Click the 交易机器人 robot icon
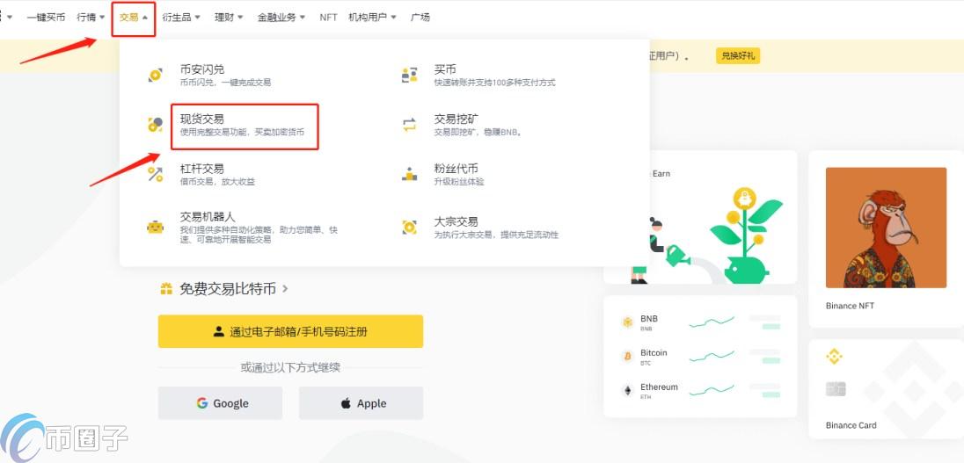 pos(155,228)
